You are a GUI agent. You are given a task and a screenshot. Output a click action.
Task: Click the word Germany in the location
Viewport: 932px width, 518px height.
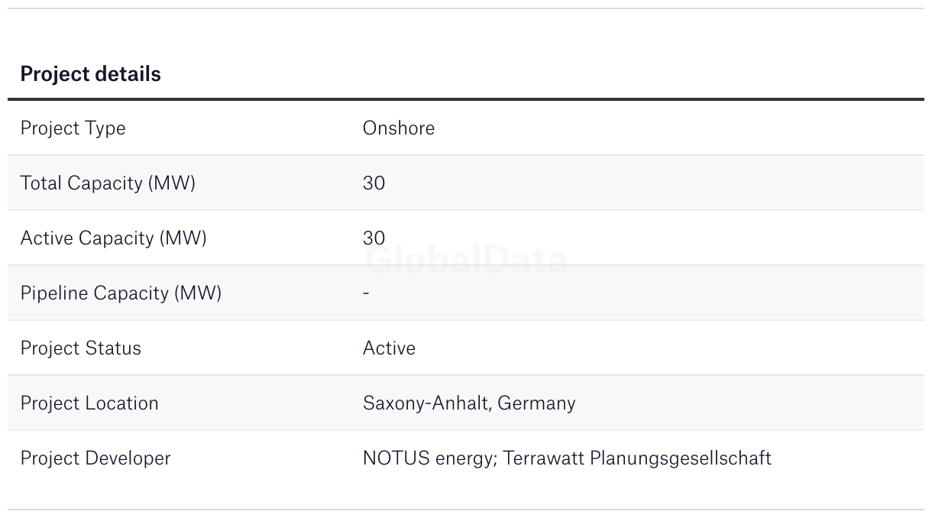[x=536, y=403]
